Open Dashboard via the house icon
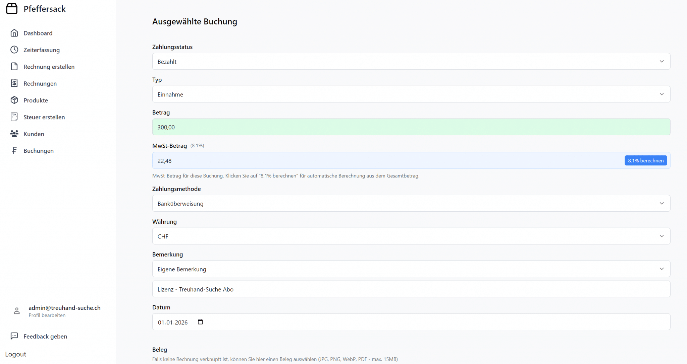Viewport: 687px width, 364px height. click(14, 33)
